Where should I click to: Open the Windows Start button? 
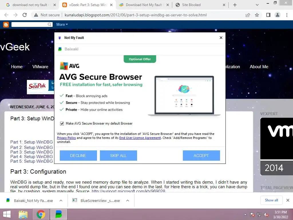7,214
